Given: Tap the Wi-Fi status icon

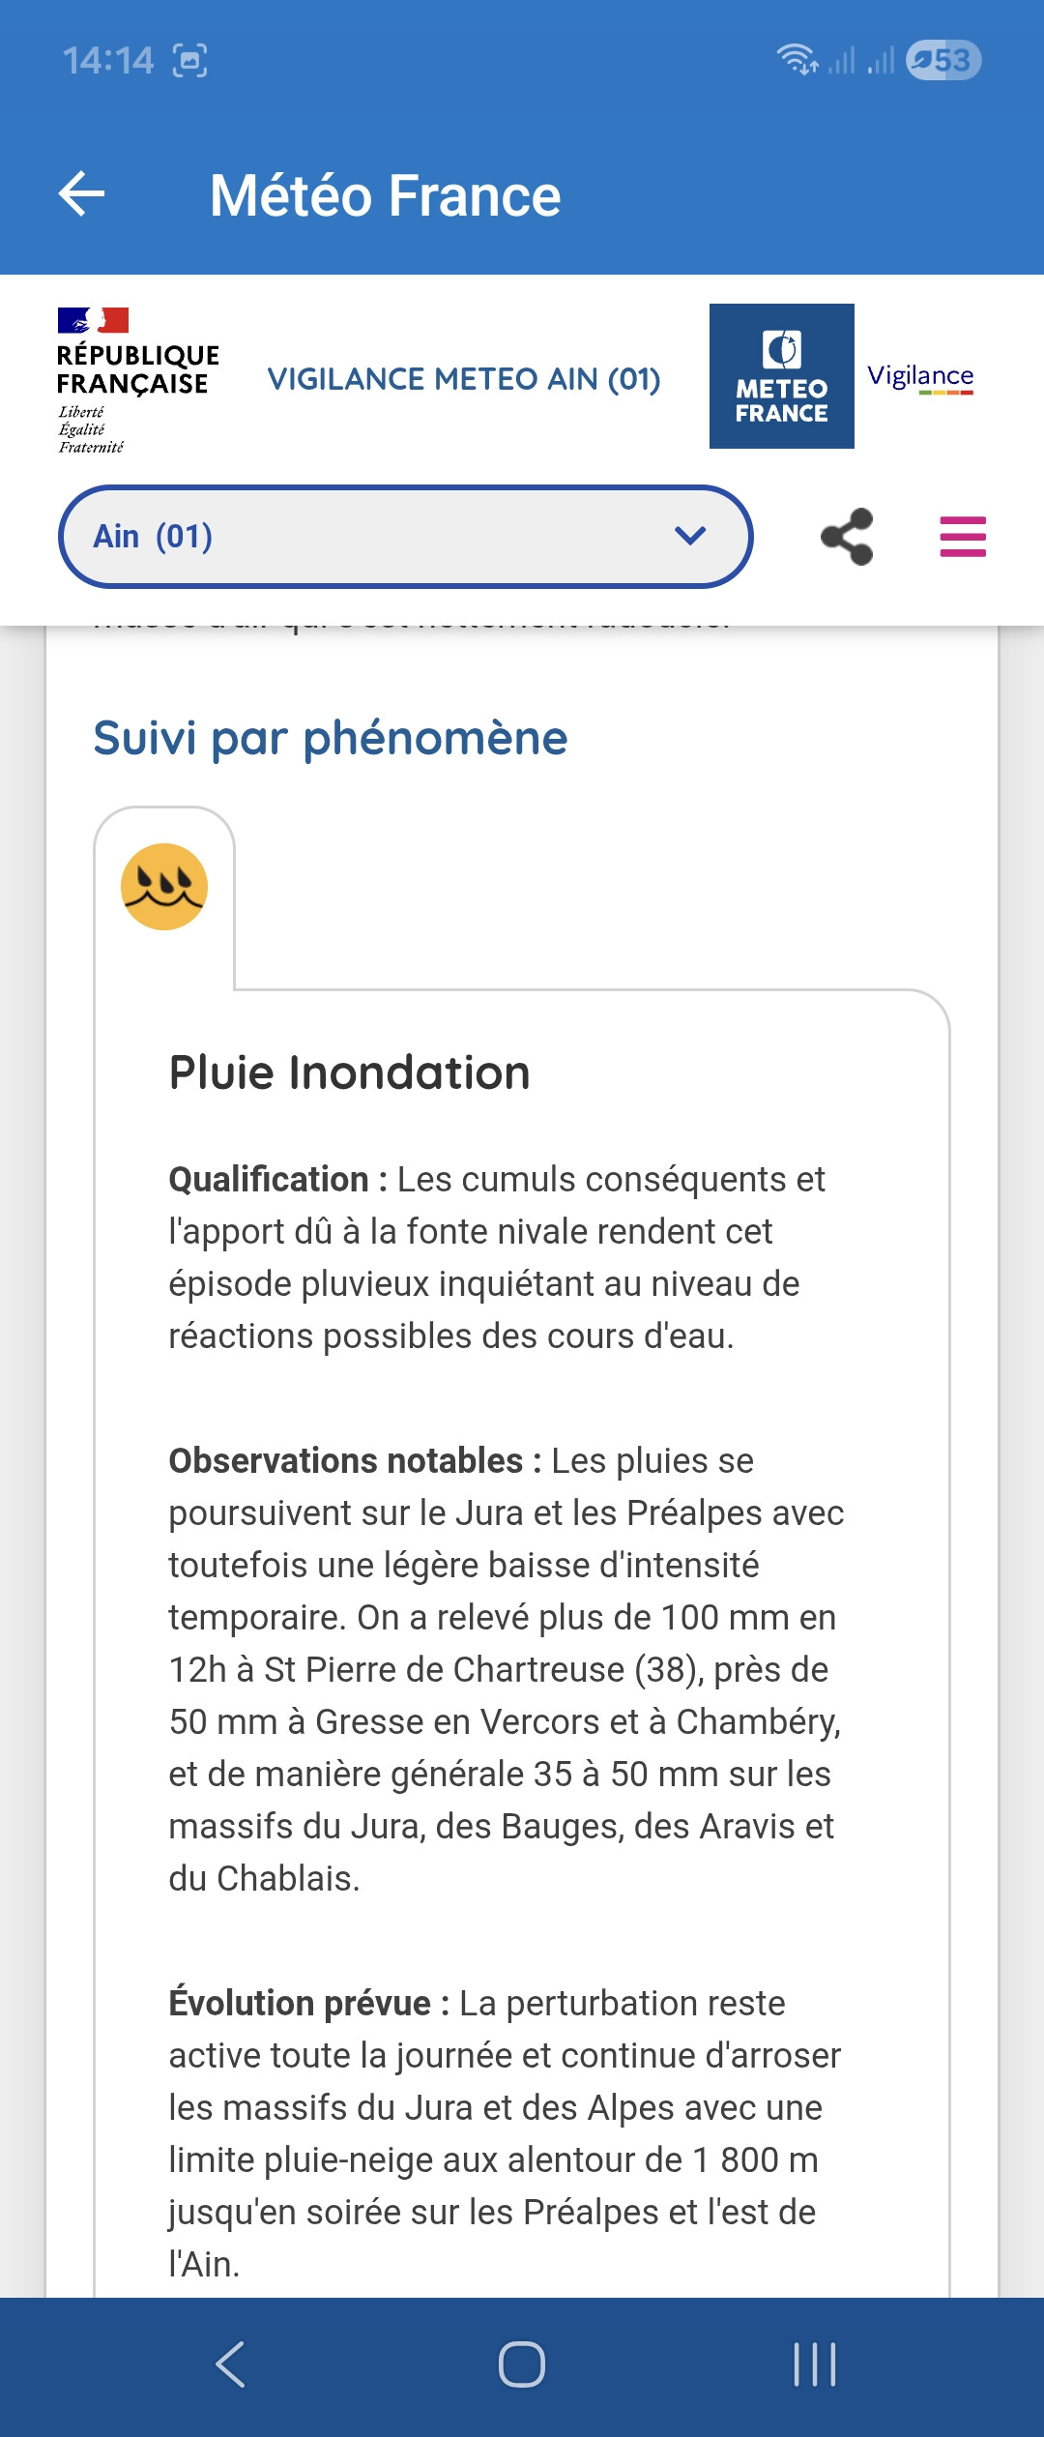Looking at the screenshot, I should point(797,60).
